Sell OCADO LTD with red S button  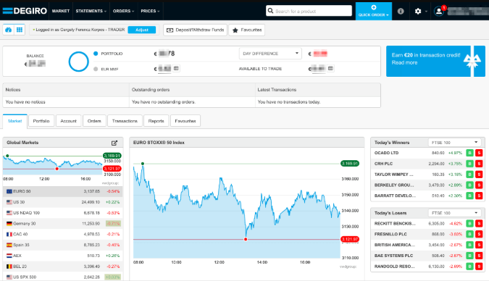pos(479,153)
